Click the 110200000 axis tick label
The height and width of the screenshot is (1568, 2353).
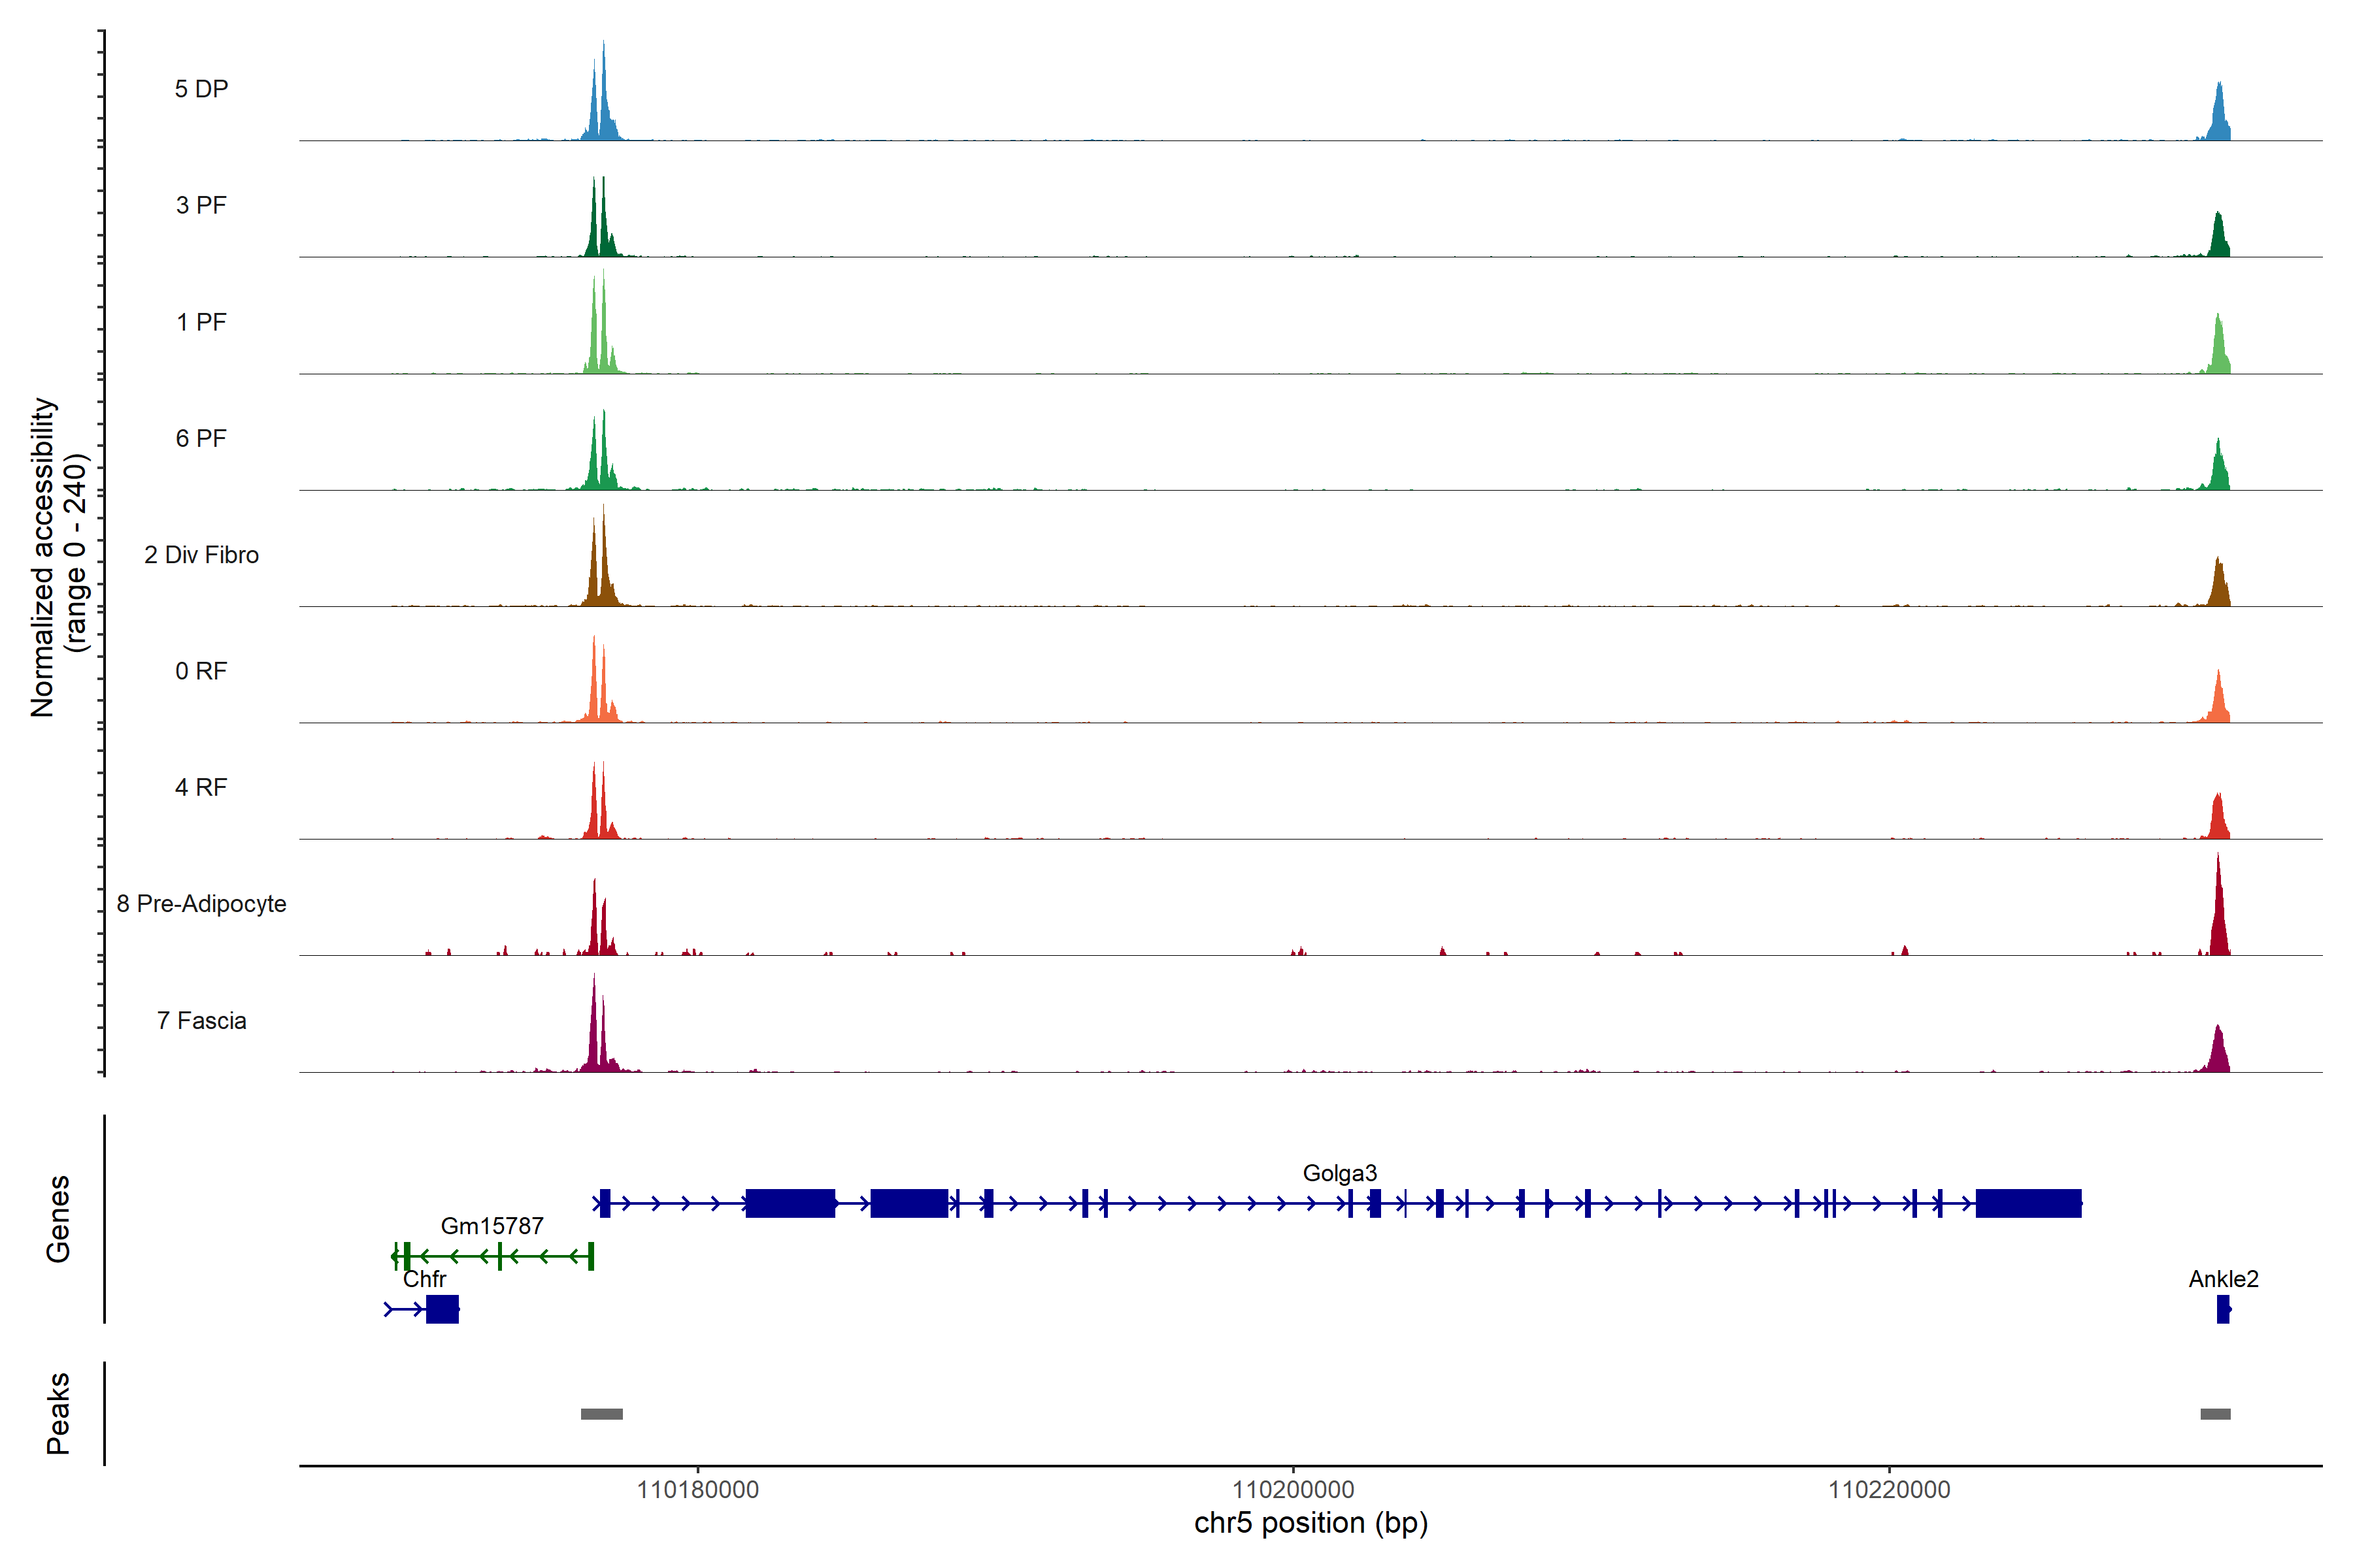[x=1293, y=1490]
